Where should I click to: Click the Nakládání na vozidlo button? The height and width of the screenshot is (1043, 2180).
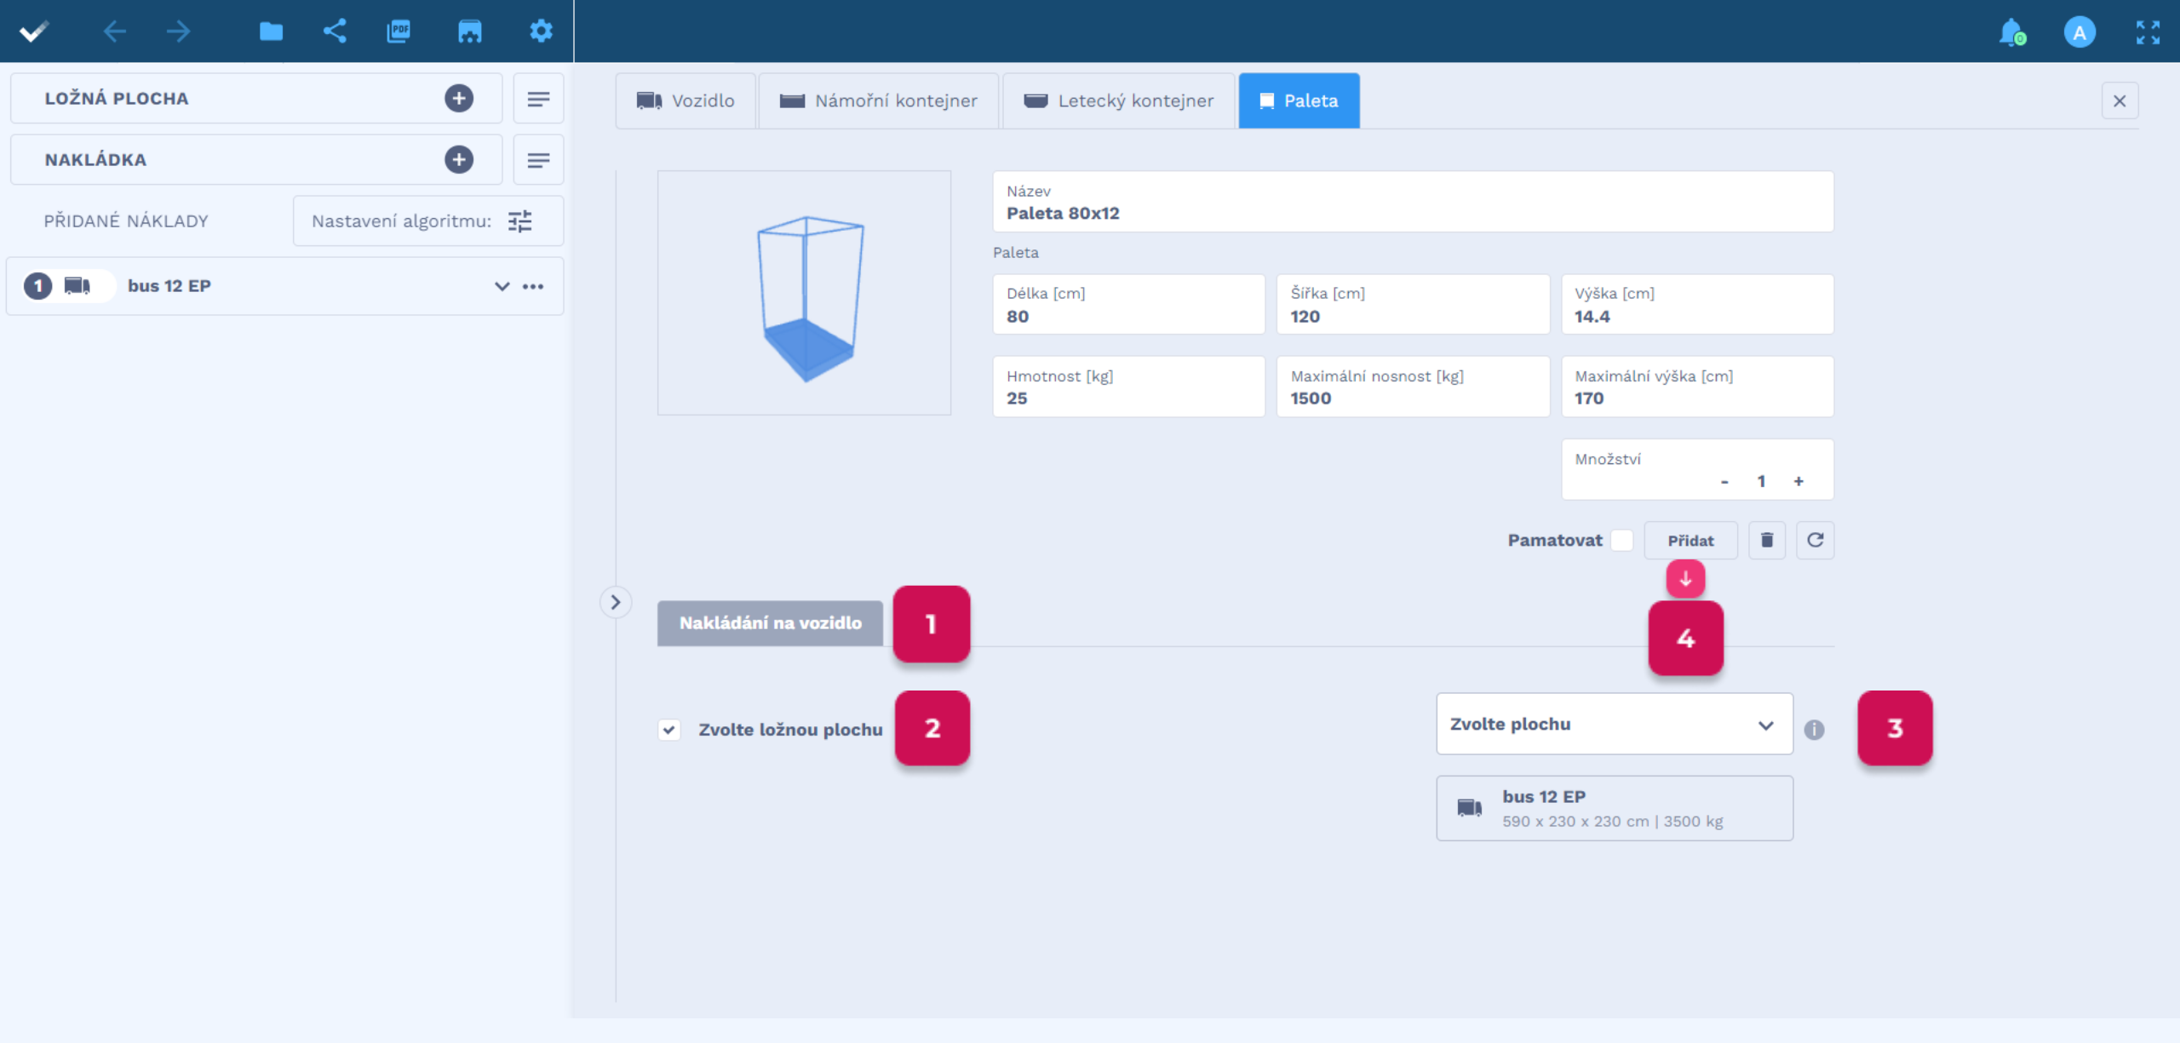pos(770,622)
